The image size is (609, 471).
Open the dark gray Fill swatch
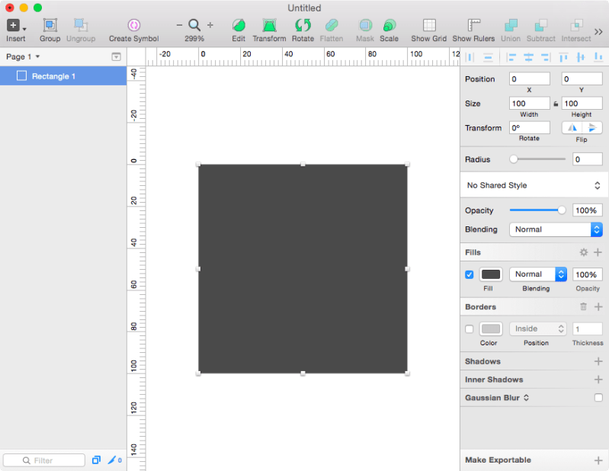click(491, 274)
